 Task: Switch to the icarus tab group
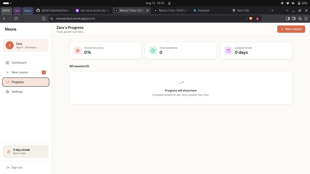click(x=28, y=10)
